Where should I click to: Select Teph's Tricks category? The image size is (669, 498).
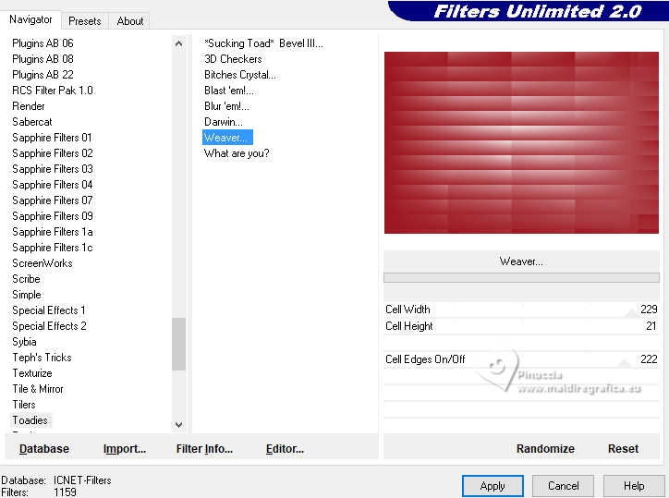point(42,358)
